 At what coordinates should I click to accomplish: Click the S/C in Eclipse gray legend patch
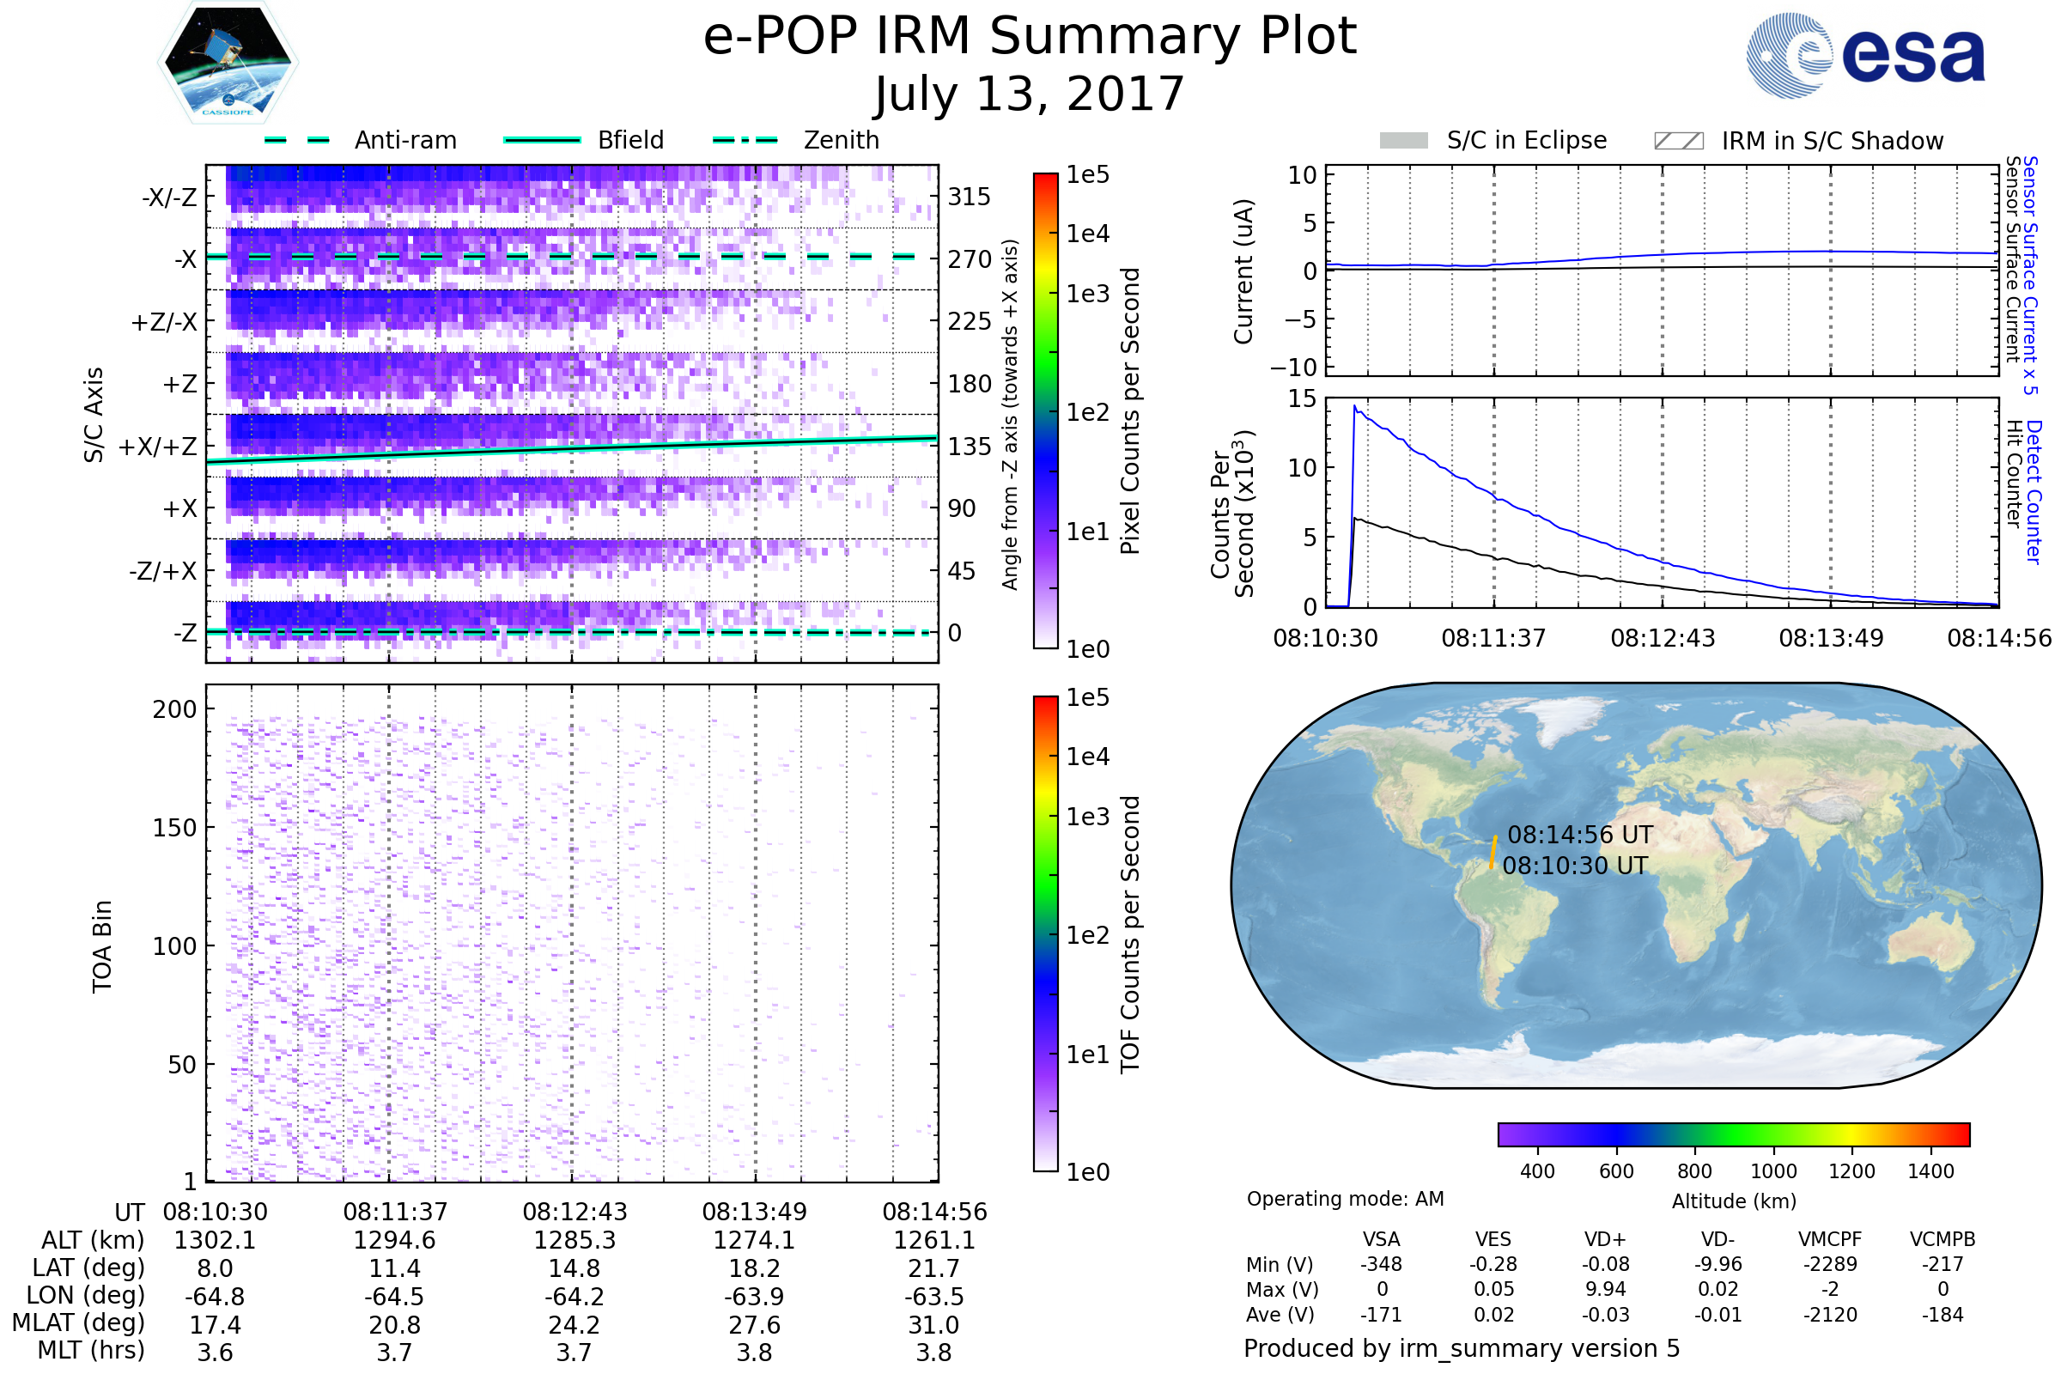[x=1403, y=141]
